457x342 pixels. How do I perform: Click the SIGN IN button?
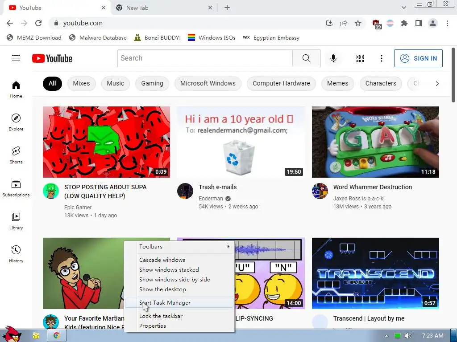pyautogui.click(x=418, y=58)
